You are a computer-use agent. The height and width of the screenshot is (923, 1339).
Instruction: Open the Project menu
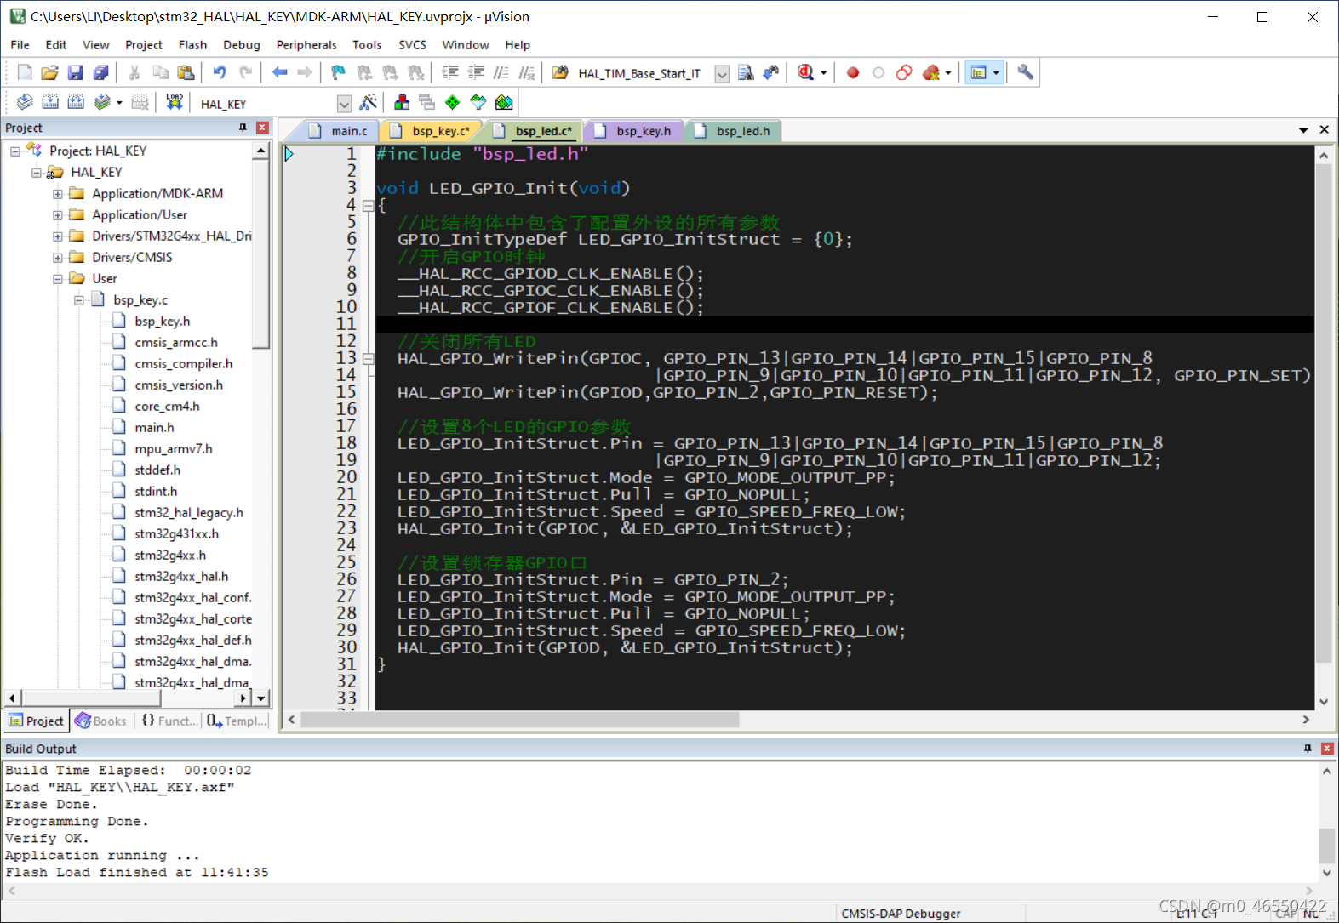coord(143,45)
